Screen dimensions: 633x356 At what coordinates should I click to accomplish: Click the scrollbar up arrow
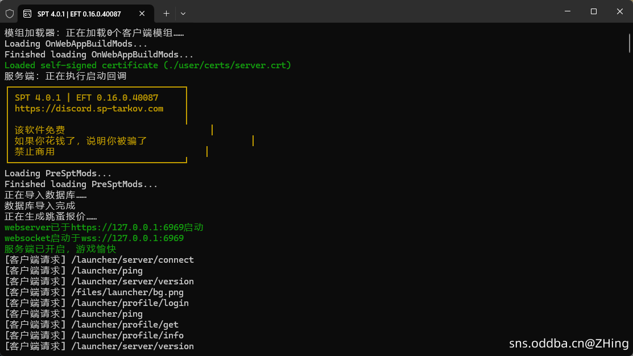tap(629, 28)
